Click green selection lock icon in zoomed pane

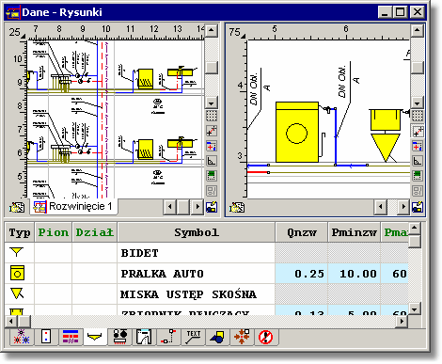[418, 176]
